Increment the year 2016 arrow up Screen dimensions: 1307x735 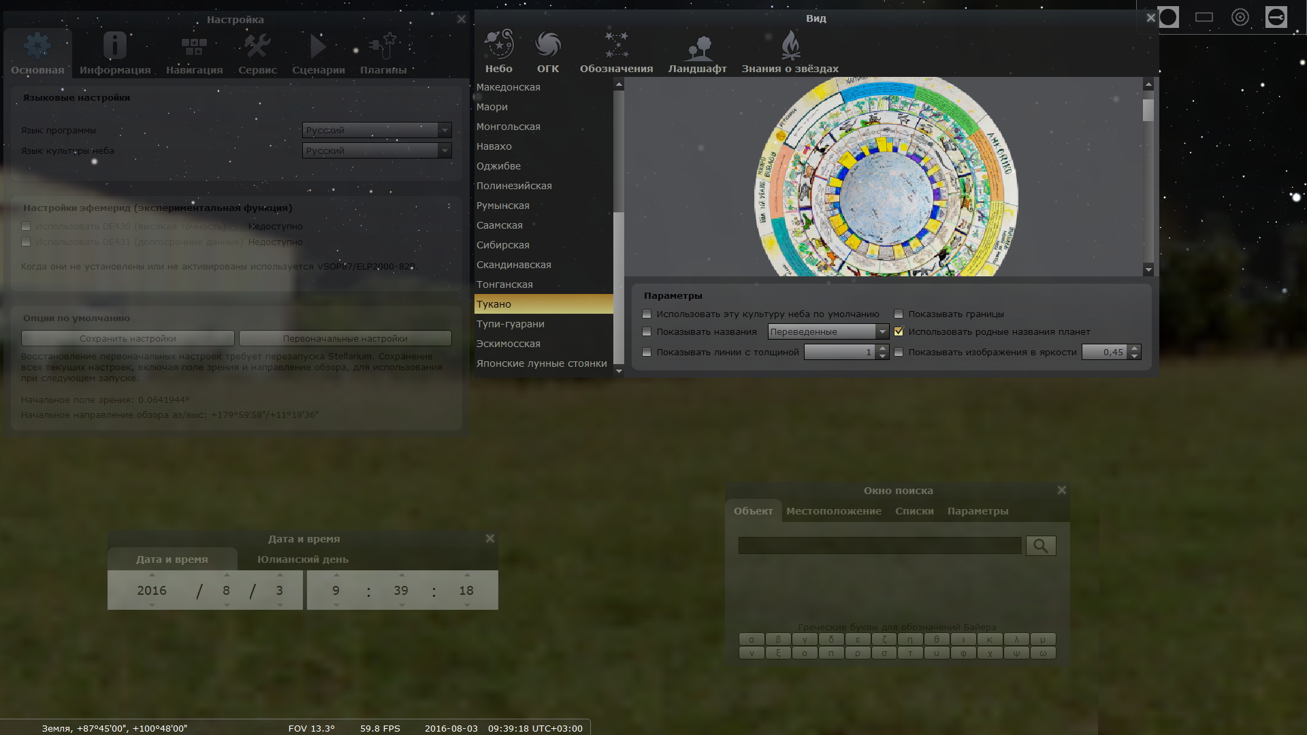[x=152, y=576]
